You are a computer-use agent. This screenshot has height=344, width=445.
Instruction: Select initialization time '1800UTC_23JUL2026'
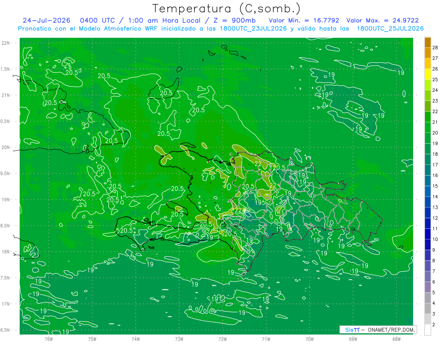coord(254,29)
